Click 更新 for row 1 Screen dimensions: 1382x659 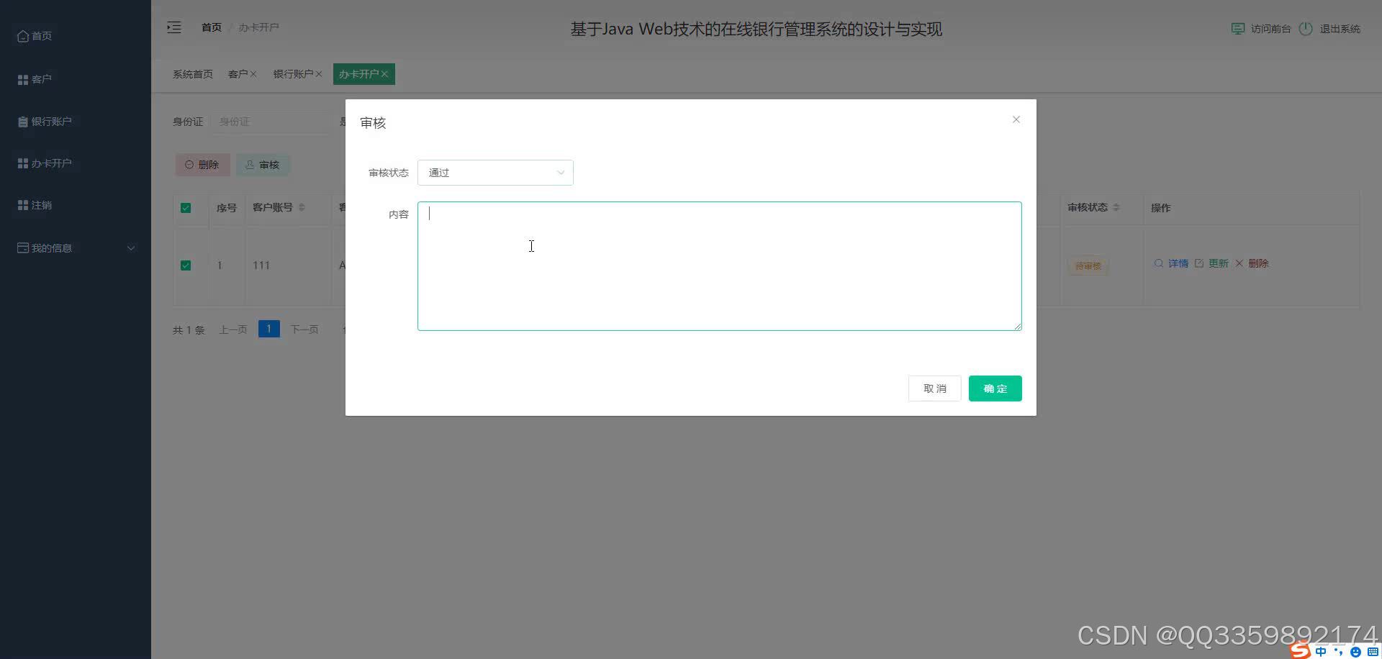click(x=1211, y=263)
